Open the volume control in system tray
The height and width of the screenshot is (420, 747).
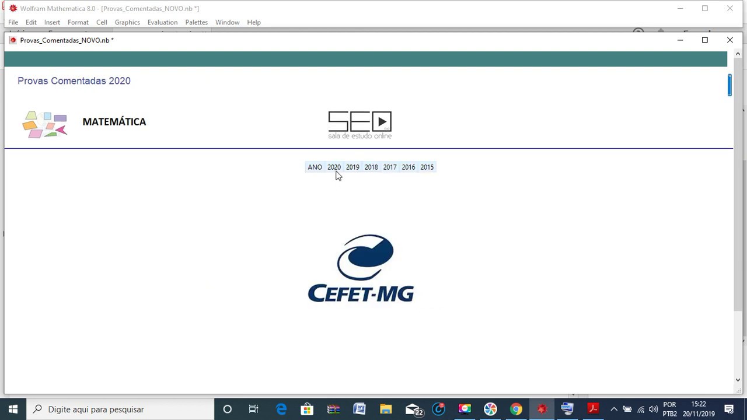click(654, 409)
